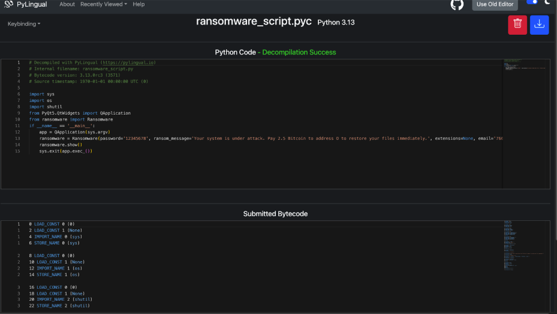Screen dimensions: 557x314
Task: Open the Help menu item
Action: [x=139, y=4]
